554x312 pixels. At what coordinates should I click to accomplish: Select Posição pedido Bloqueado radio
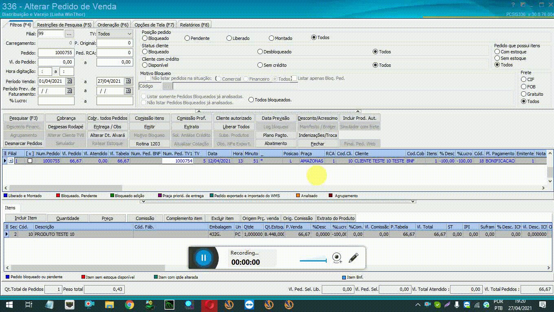pyautogui.click(x=145, y=38)
